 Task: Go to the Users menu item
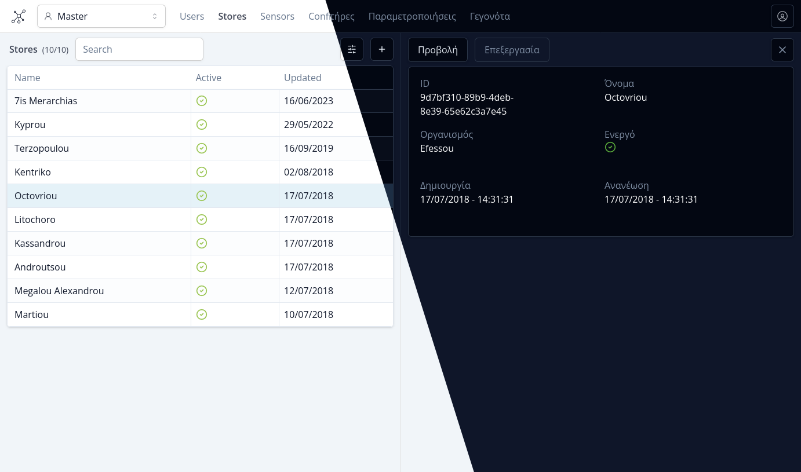(191, 16)
